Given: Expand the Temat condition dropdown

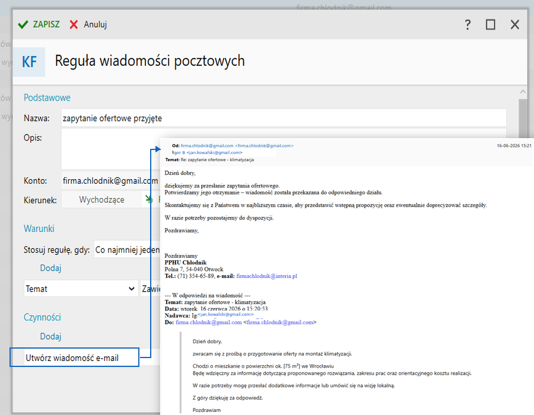Looking at the screenshot, I should (x=81, y=289).
